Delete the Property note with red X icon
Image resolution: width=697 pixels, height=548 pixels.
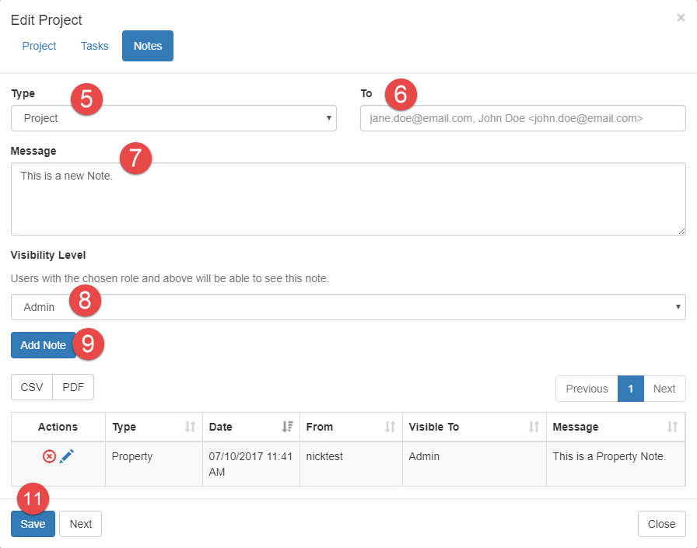(49, 457)
